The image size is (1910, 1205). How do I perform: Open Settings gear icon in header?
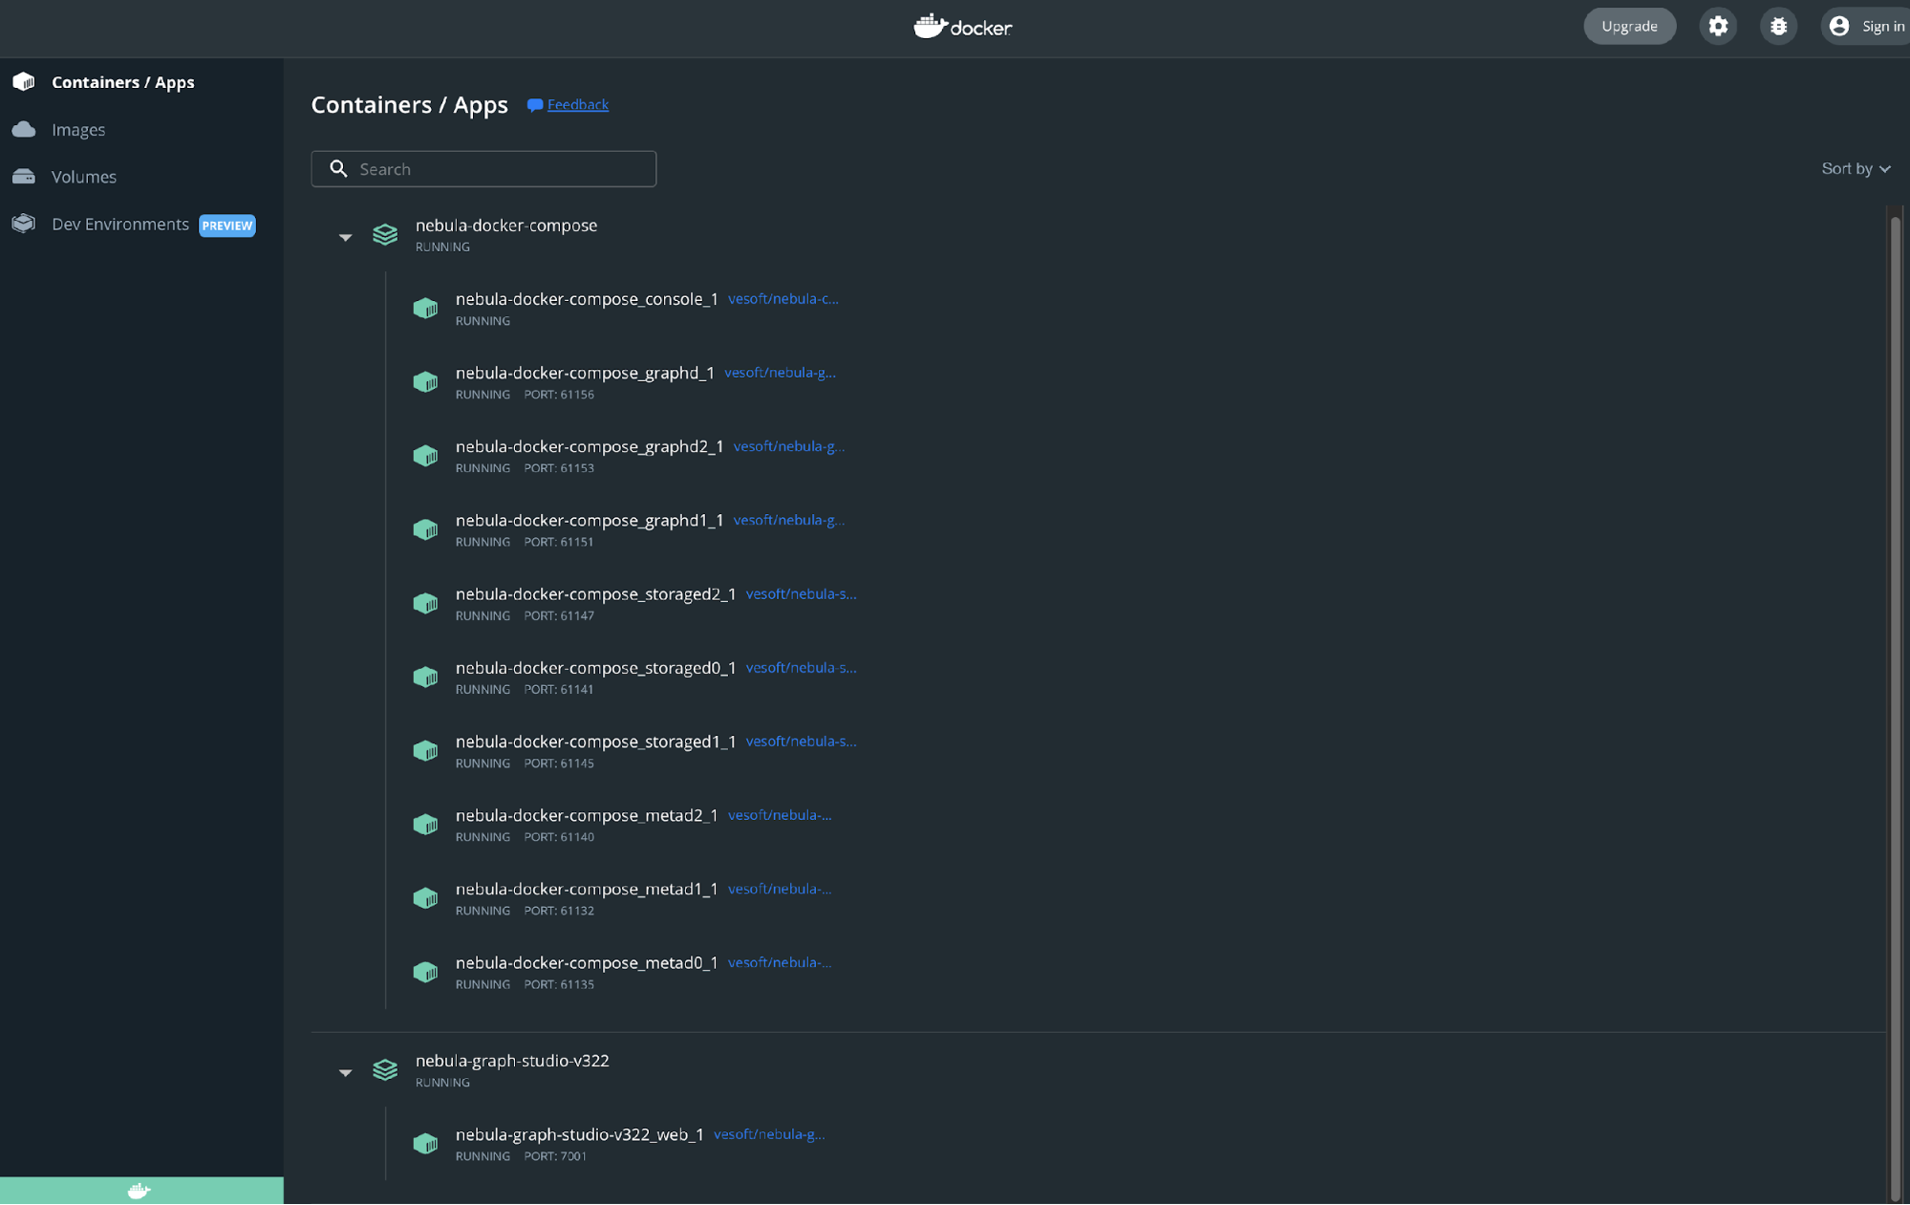[x=1718, y=26]
